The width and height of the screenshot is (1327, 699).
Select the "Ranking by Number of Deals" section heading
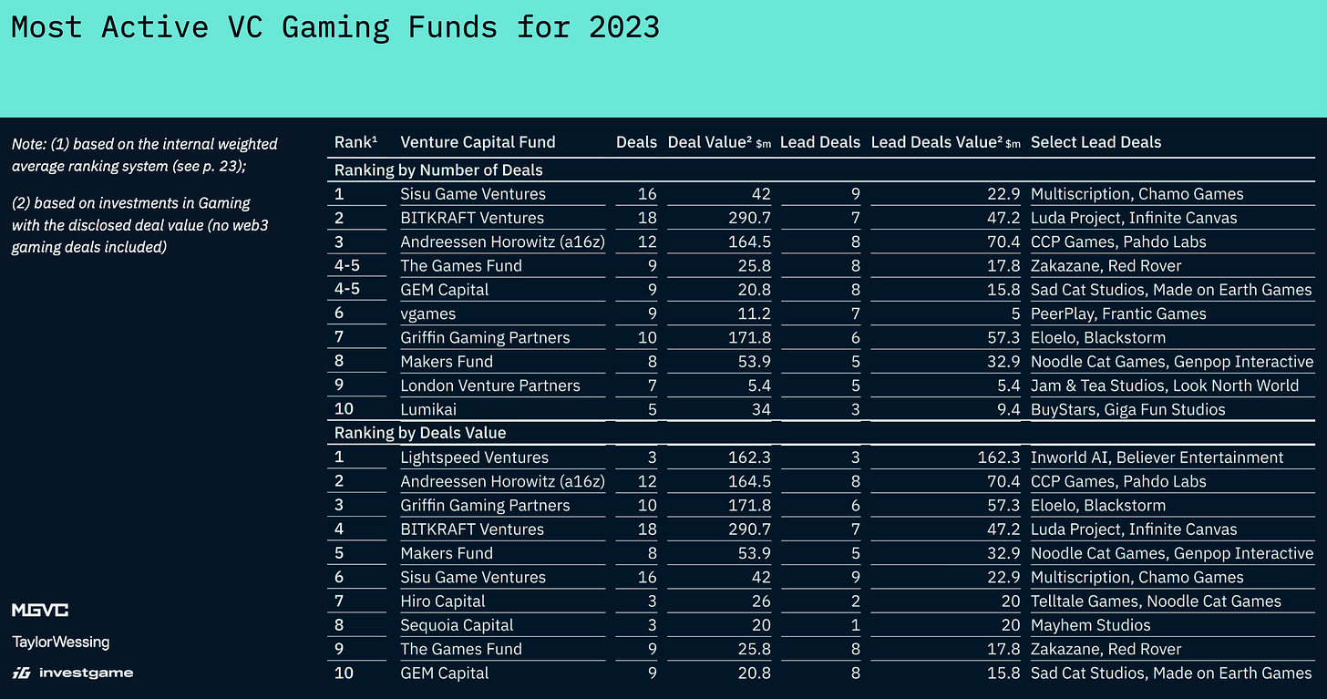(438, 170)
